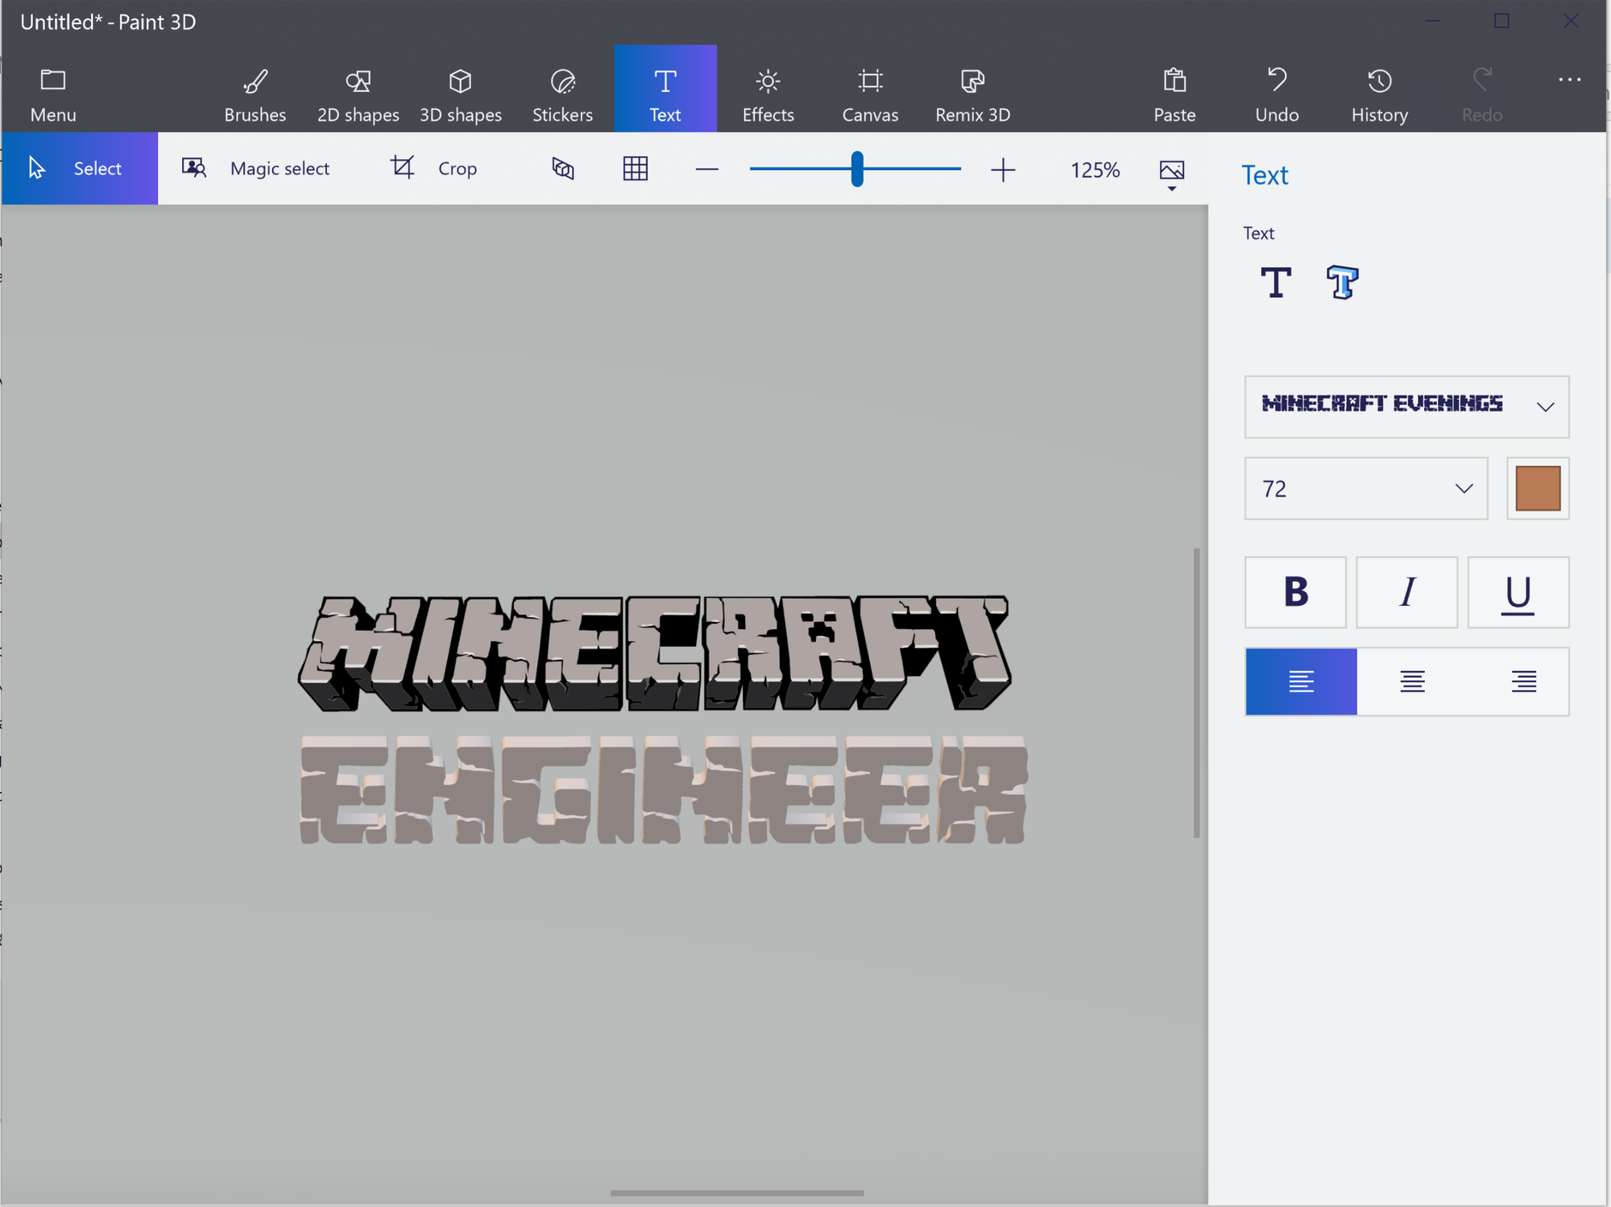Activate Magic select
The height and width of the screenshot is (1207, 1611).
[256, 168]
